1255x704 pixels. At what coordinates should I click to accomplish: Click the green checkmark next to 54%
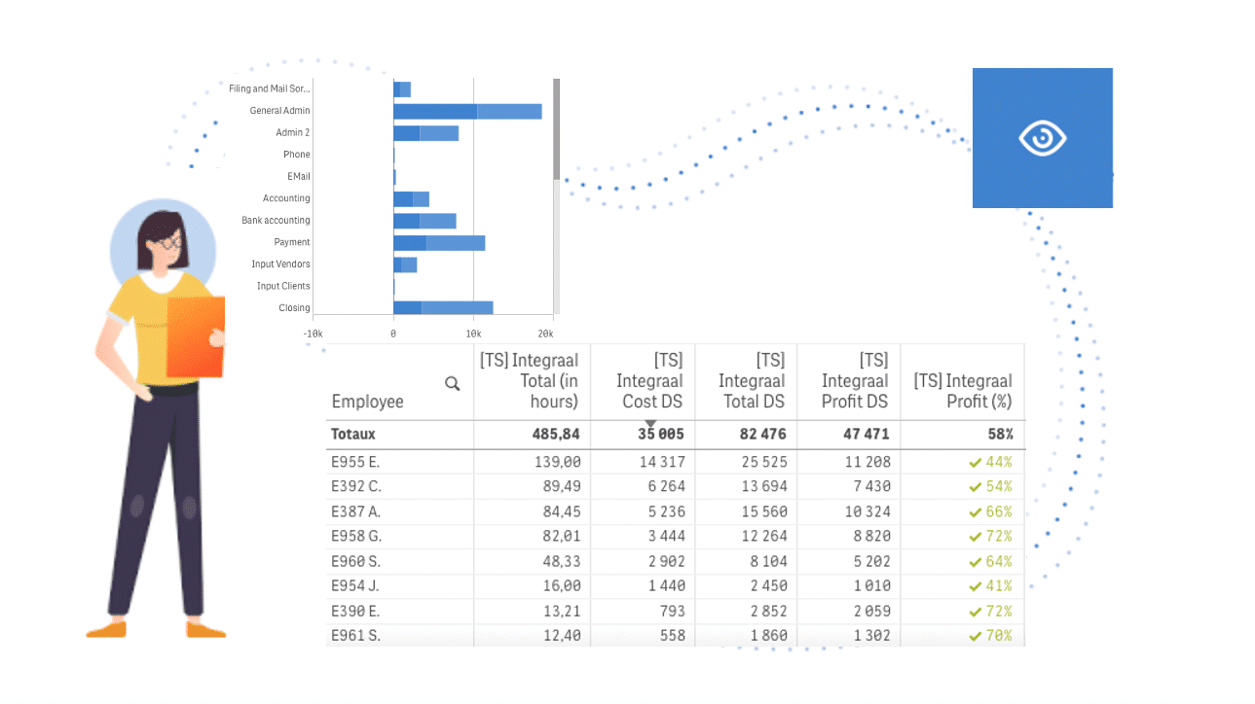[975, 487]
